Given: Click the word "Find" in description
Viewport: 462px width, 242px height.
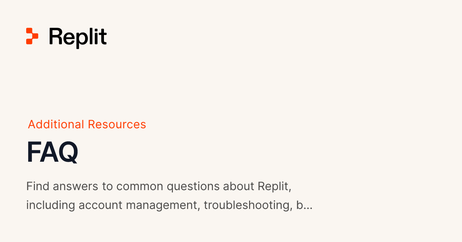Looking at the screenshot, I should pos(38,186).
